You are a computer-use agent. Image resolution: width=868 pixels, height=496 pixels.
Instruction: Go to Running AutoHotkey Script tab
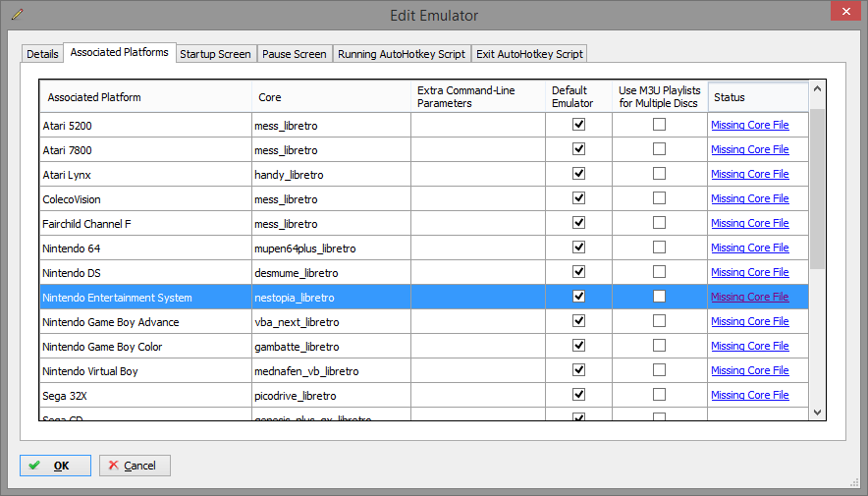click(402, 54)
